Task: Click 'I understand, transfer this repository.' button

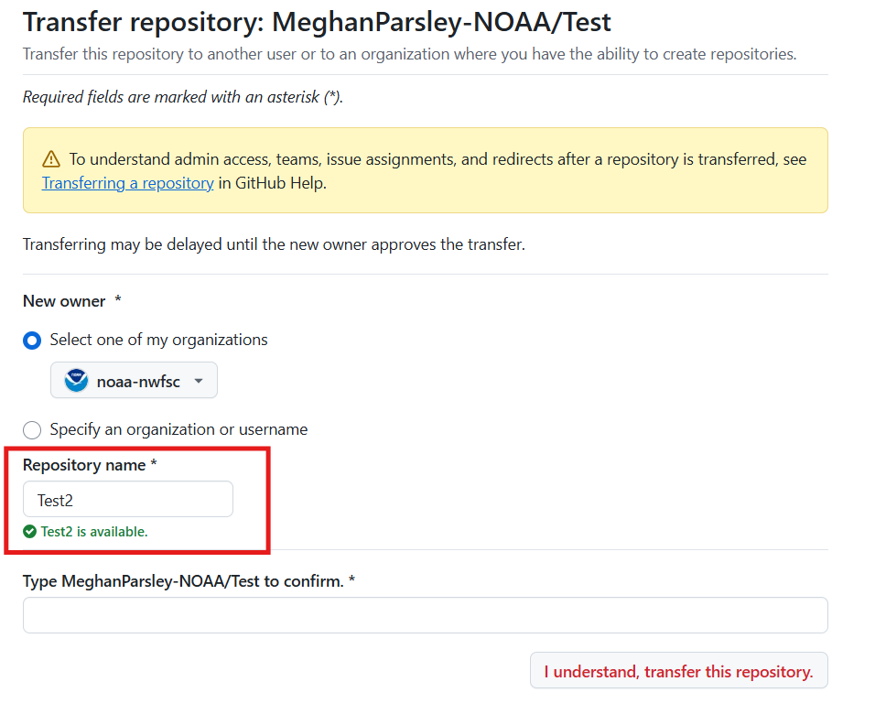Action: coord(678,670)
